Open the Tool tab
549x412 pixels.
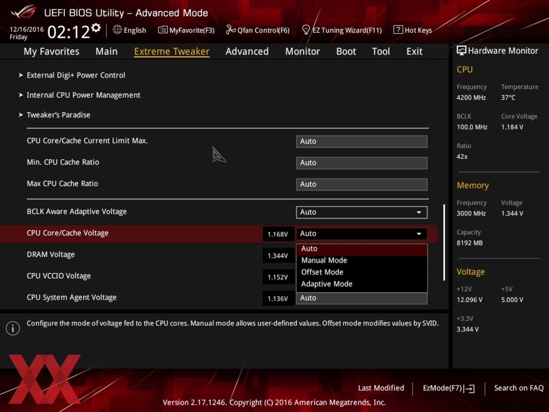(381, 51)
